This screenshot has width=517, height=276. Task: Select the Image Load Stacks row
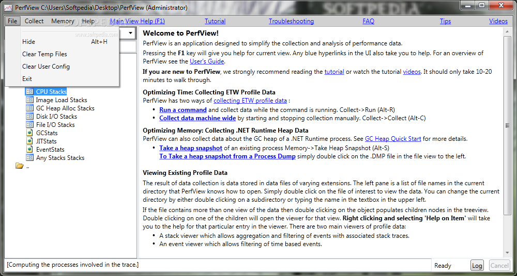[62, 100]
